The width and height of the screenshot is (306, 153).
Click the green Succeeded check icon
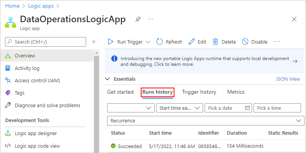click(113, 146)
